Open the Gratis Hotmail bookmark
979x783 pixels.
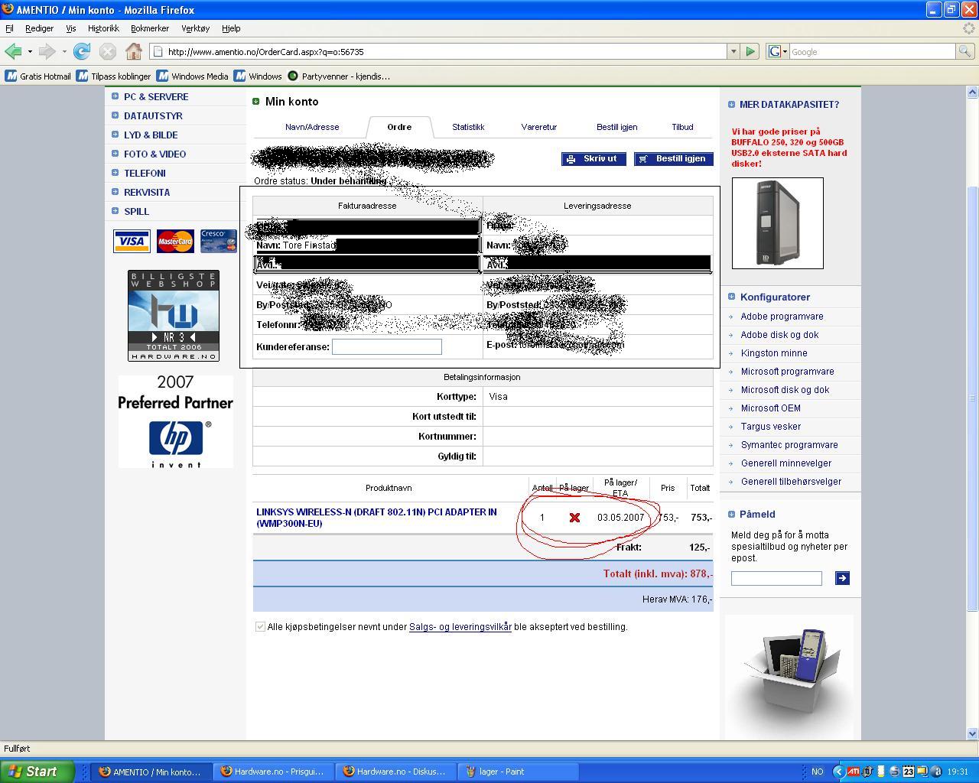[37, 76]
